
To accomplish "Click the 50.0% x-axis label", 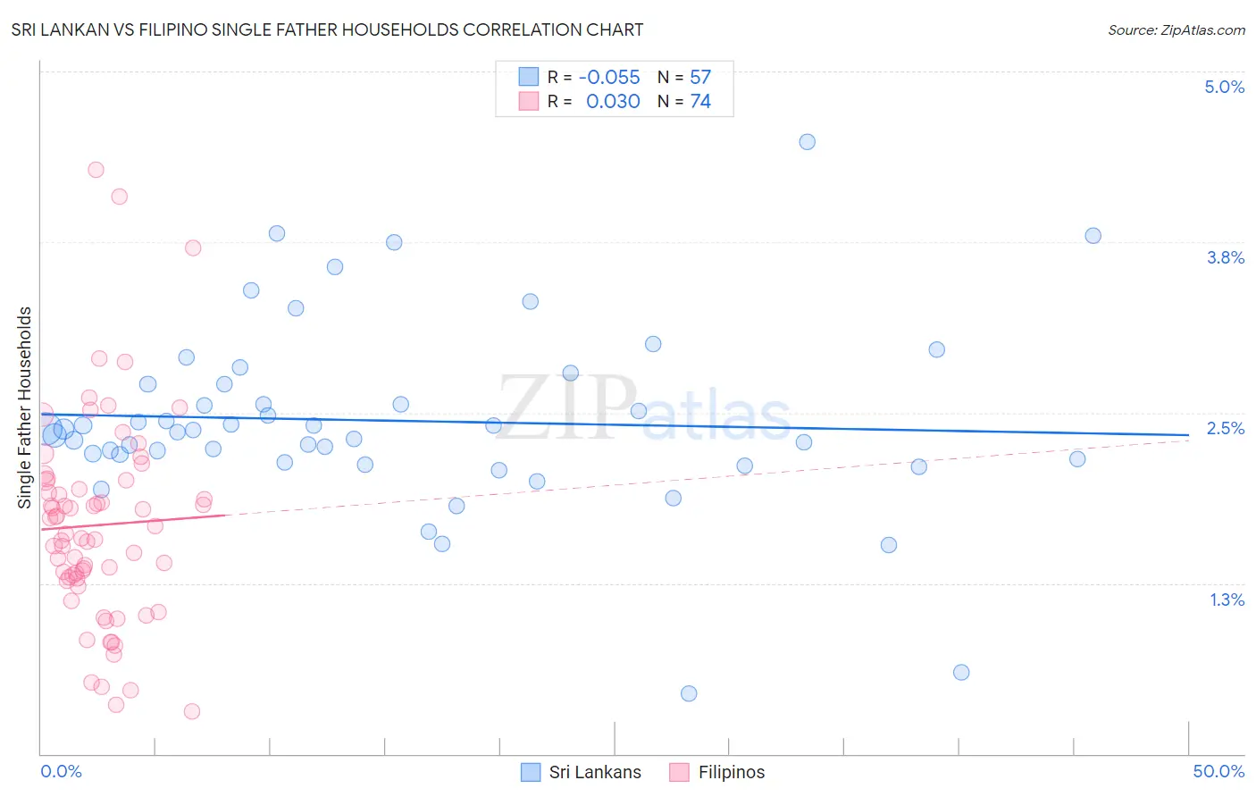I will coord(1218,771).
